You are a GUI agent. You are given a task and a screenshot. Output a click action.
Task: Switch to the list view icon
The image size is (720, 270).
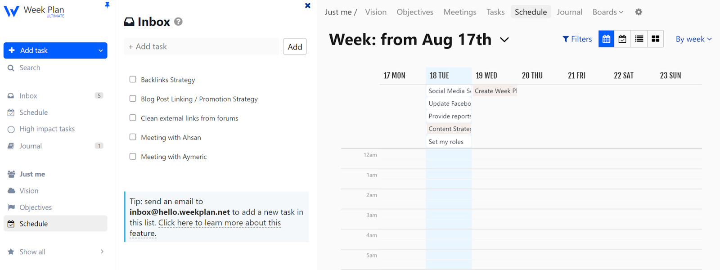click(x=639, y=39)
